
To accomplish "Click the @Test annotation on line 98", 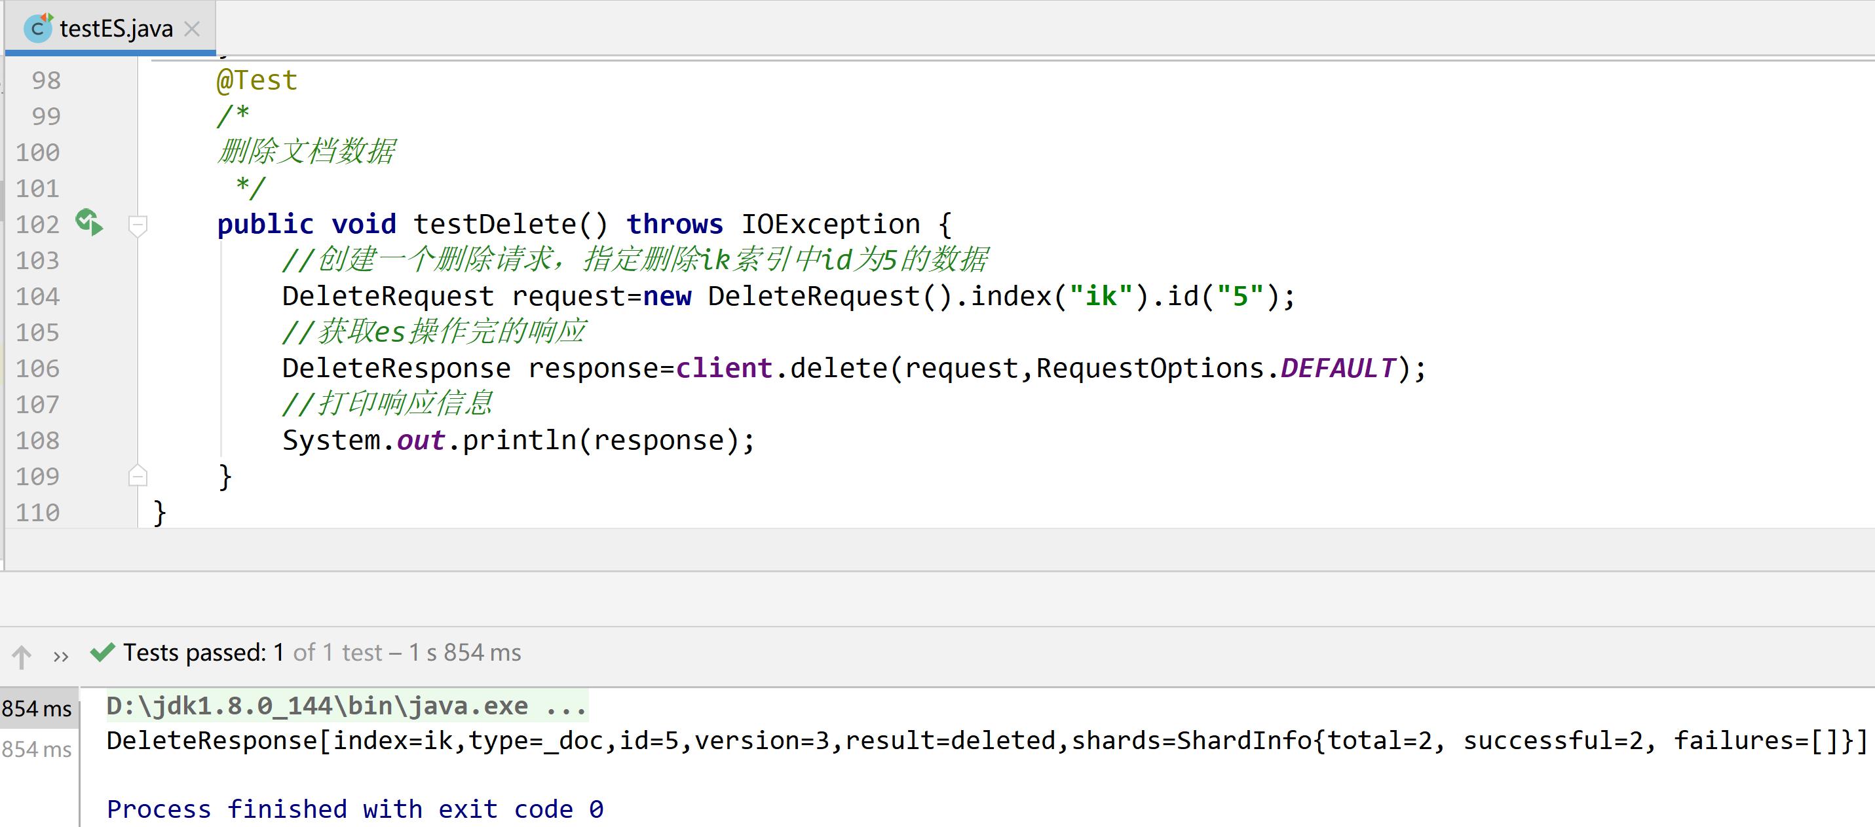I will click(x=257, y=80).
